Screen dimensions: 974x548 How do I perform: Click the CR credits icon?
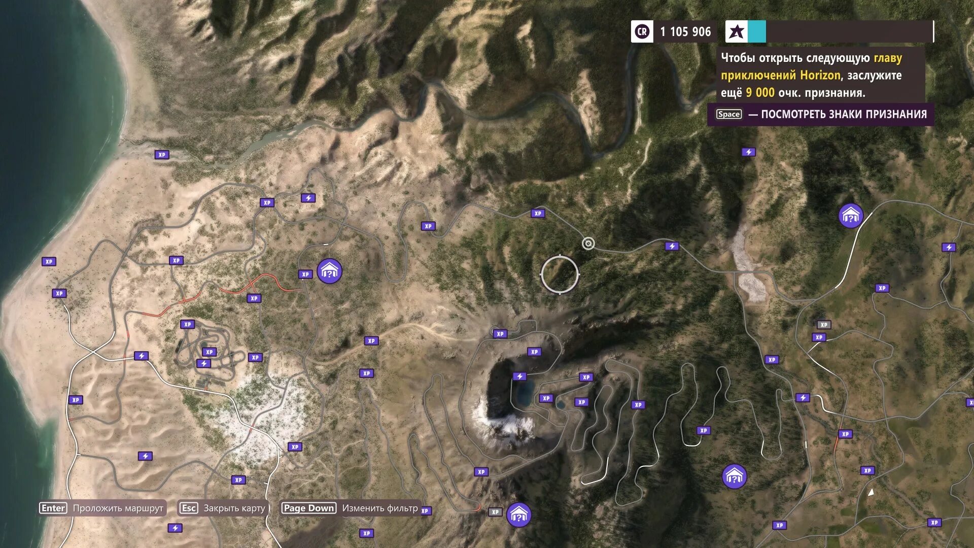coord(642,31)
